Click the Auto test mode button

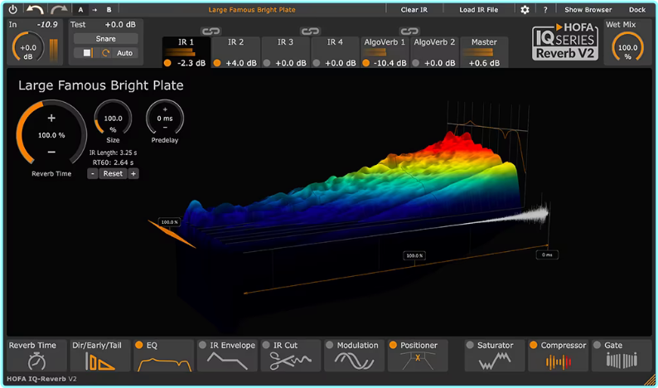tap(124, 53)
